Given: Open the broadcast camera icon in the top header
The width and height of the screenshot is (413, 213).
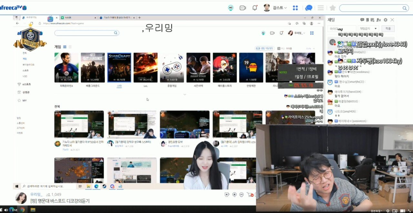Looking at the screenshot, I should click(243, 8).
